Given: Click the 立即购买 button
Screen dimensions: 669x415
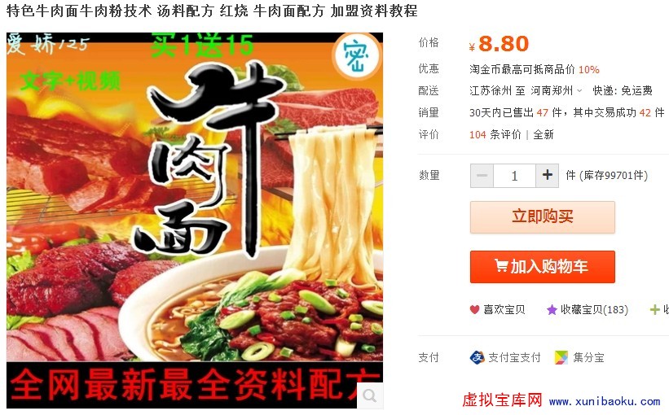Looking at the screenshot, I should tap(542, 217).
